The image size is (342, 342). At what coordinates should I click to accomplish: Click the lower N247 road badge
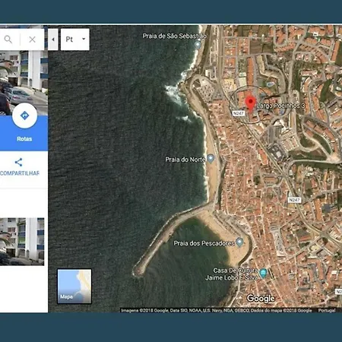[294, 200]
